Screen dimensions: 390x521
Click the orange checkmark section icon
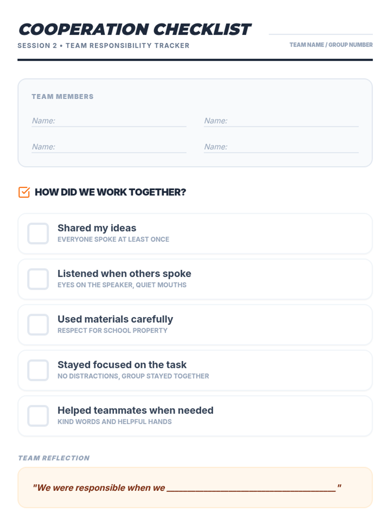[24, 192]
